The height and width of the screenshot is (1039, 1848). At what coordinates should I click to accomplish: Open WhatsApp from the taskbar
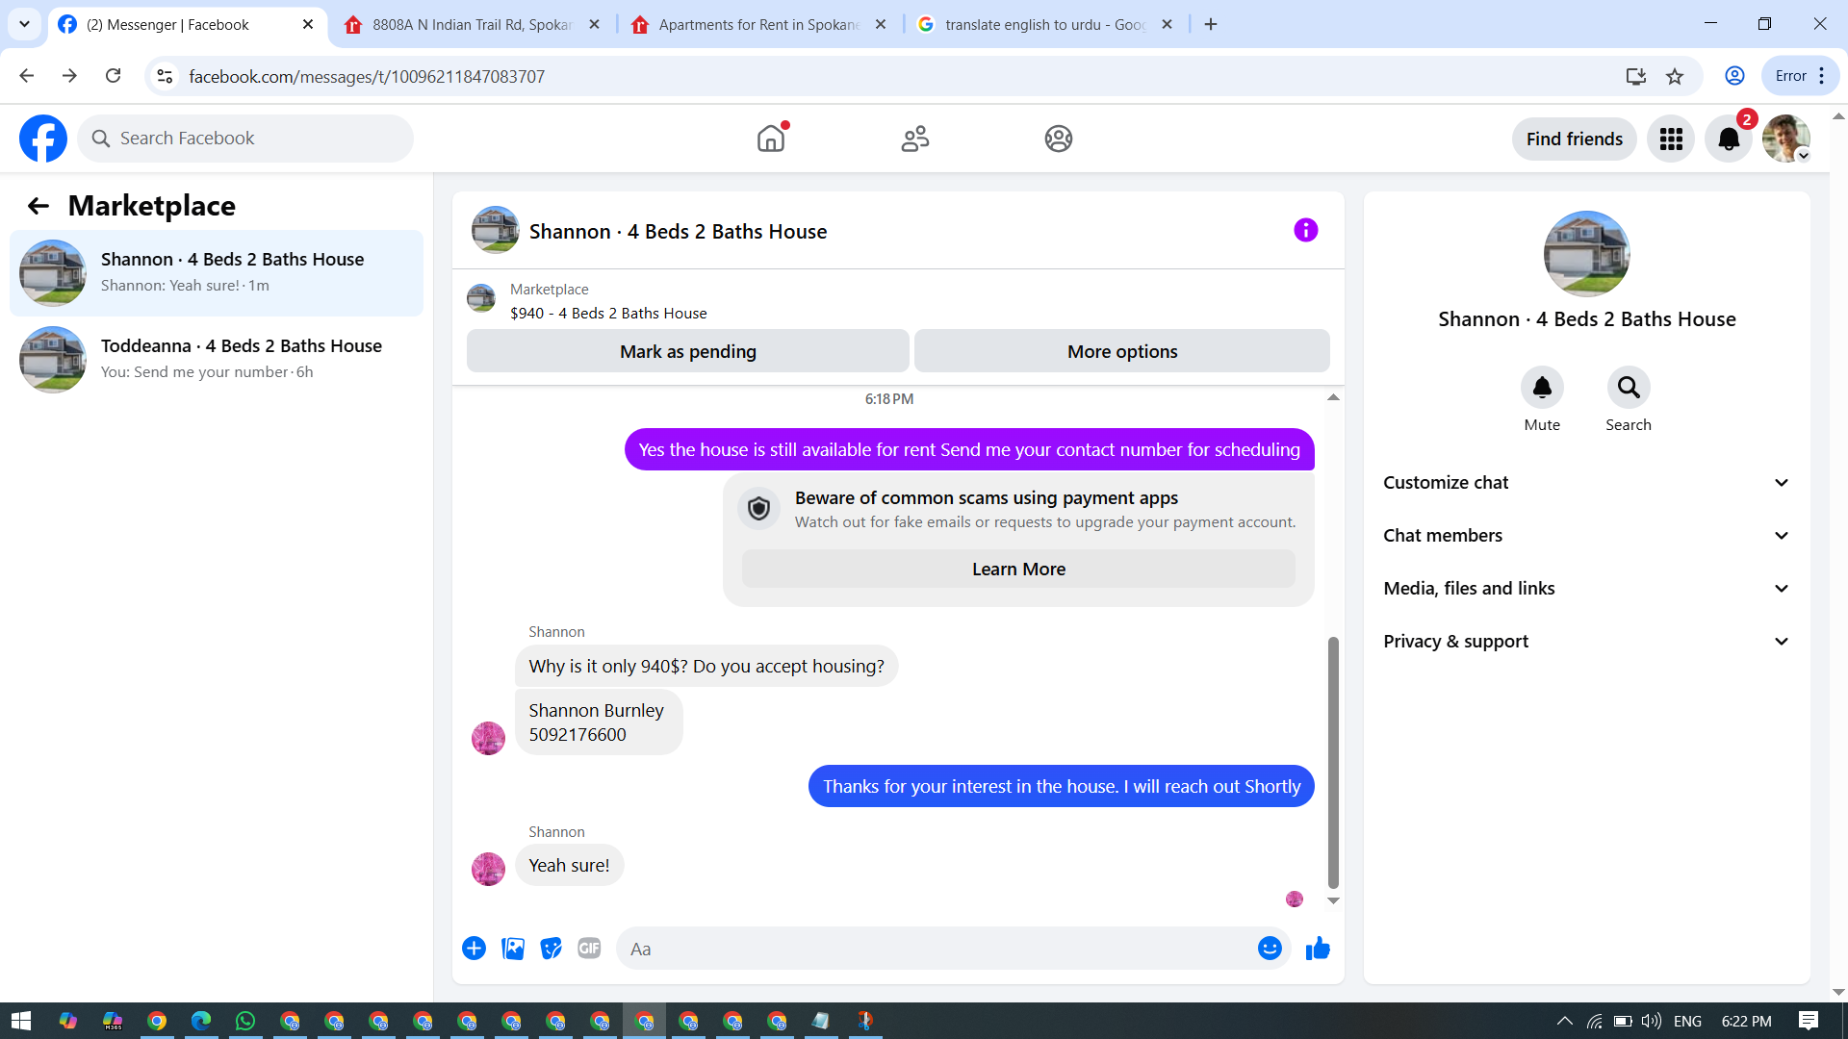click(x=245, y=1021)
